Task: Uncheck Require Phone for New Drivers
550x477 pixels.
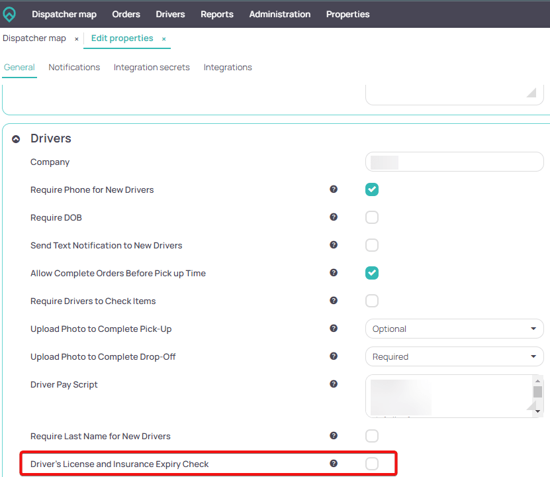Action: click(x=372, y=189)
